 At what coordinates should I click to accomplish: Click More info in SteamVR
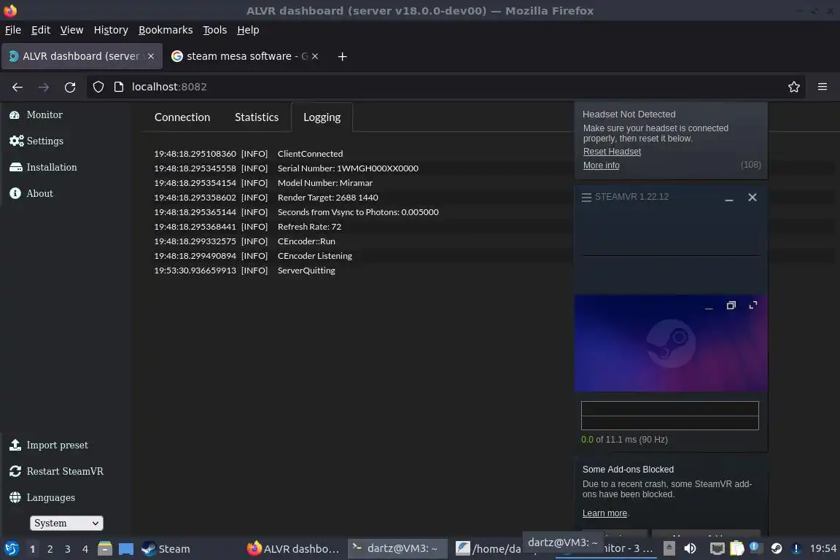pyautogui.click(x=601, y=166)
